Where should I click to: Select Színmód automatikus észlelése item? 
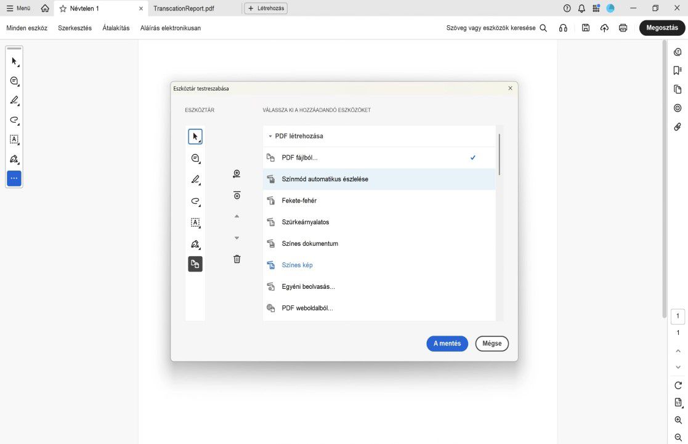pos(379,179)
